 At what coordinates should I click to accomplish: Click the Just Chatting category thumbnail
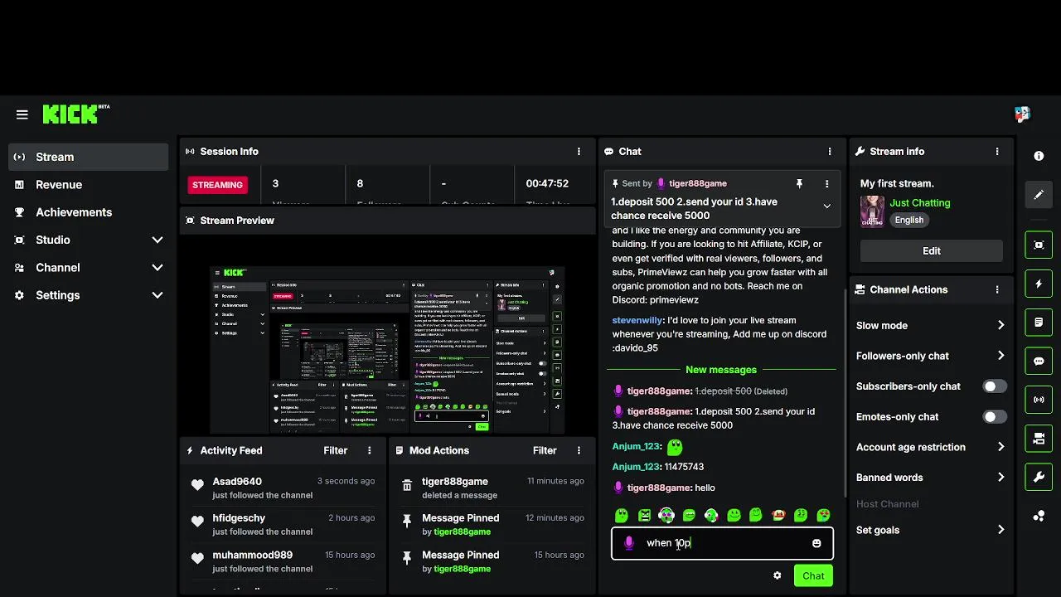pos(872,211)
